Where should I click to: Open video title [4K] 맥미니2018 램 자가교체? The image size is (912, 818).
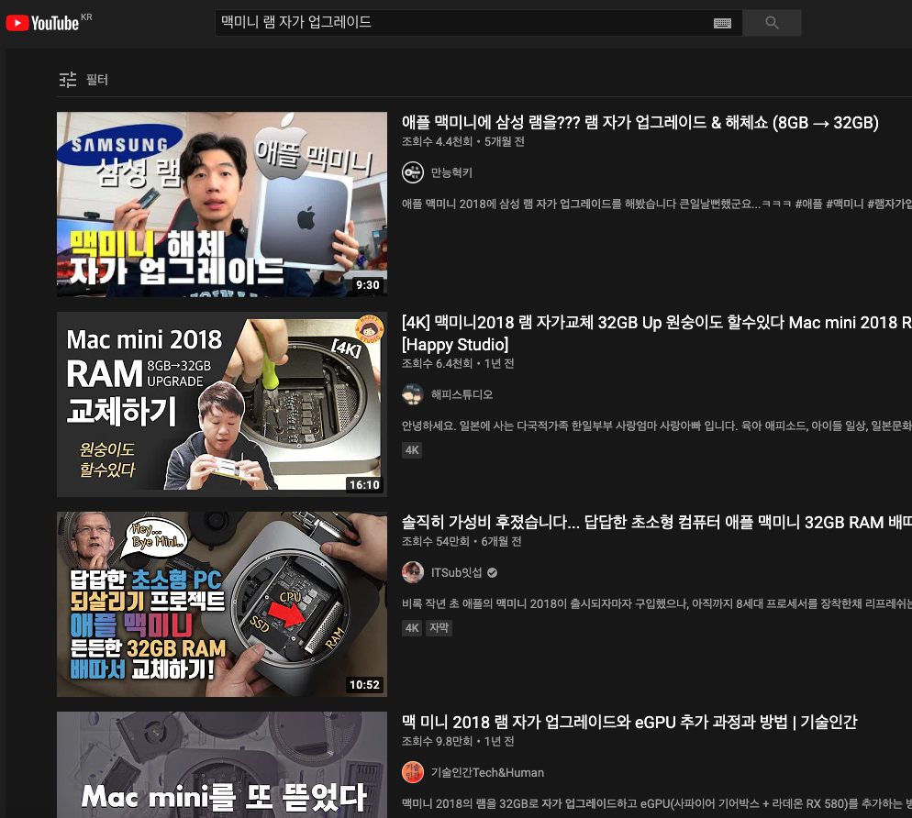(x=657, y=333)
